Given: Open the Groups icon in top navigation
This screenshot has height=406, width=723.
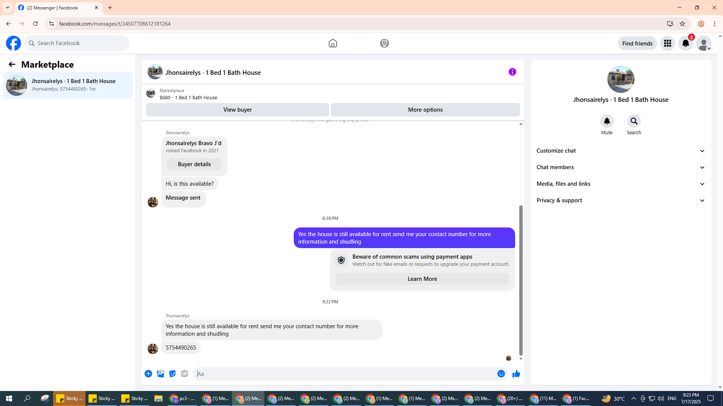Looking at the screenshot, I should (x=384, y=43).
